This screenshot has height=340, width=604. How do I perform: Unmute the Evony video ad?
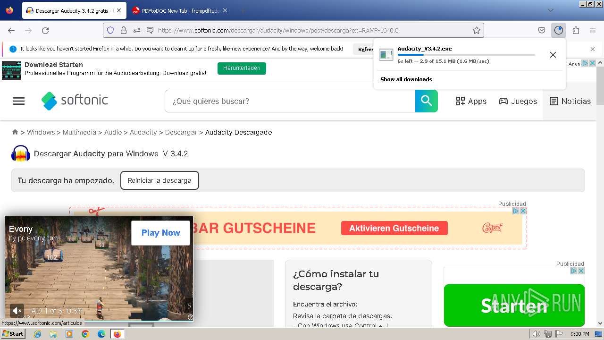coord(17,310)
